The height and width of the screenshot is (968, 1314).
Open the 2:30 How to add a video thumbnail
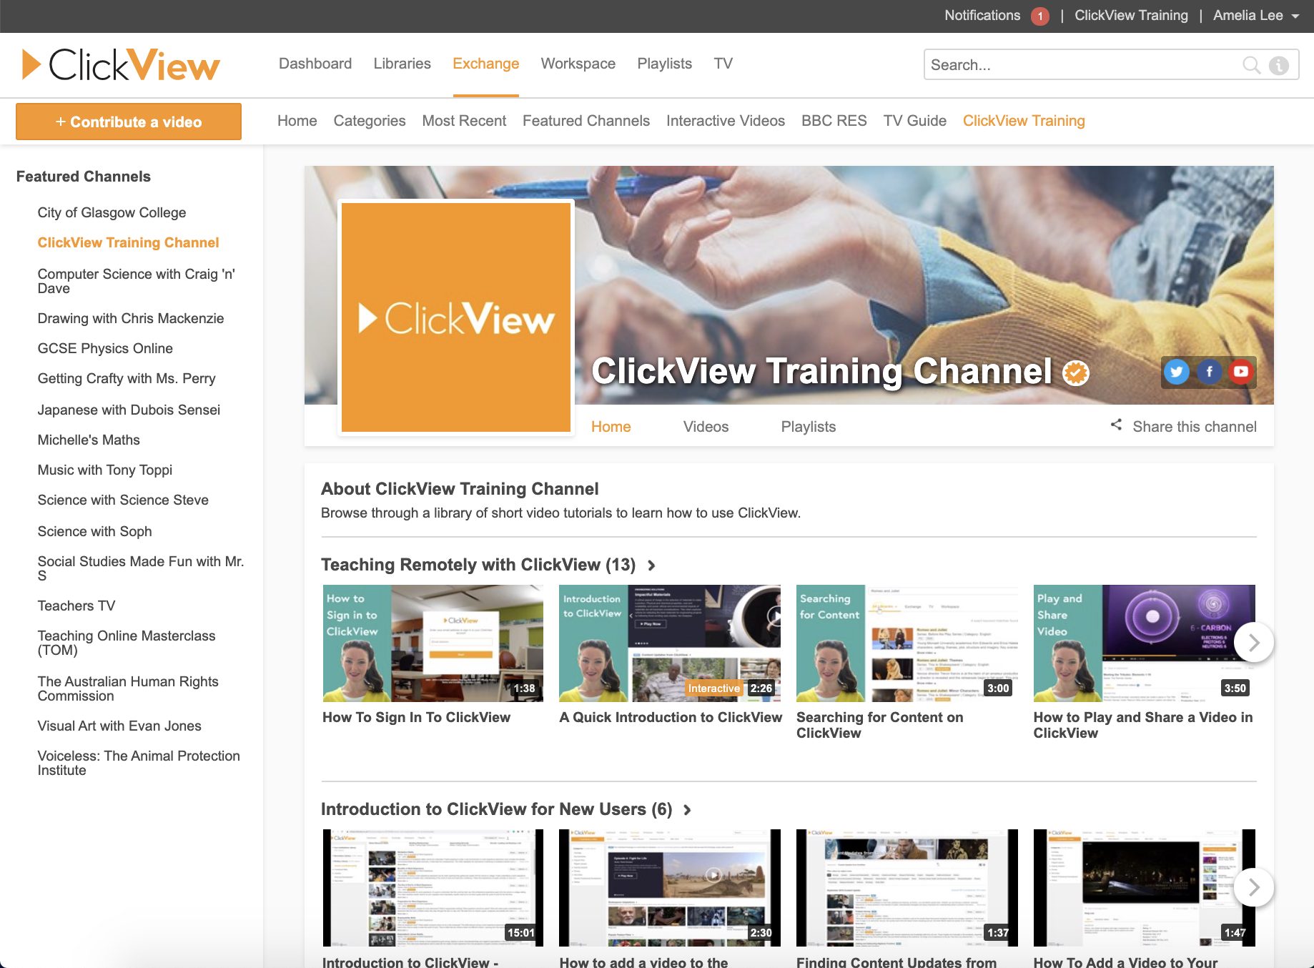[x=670, y=888]
